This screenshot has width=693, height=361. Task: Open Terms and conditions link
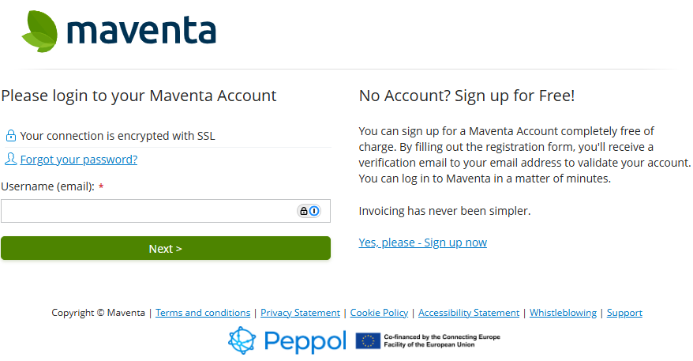tap(203, 313)
